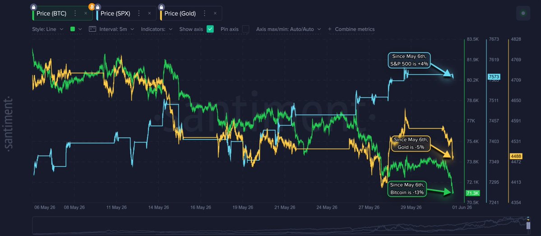Screen dimensions: 541x236
Task: Click the blue 7573 SPX price label
Action: coord(494,77)
